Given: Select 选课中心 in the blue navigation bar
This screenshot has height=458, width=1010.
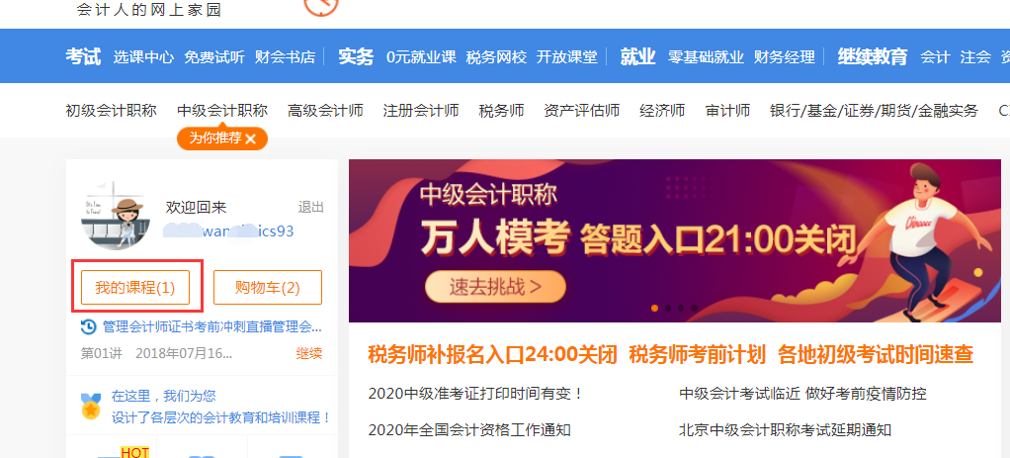Looking at the screenshot, I should (143, 56).
